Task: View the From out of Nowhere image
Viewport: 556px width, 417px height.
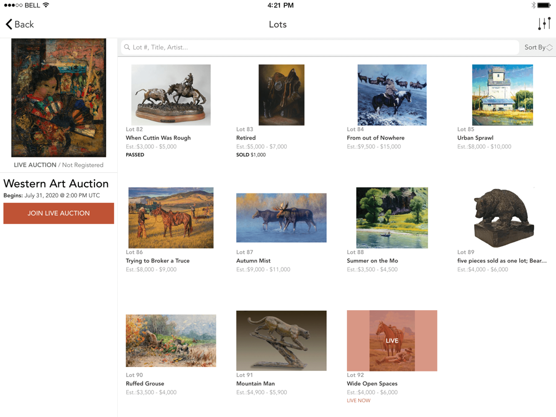Action: click(x=392, y=95)
